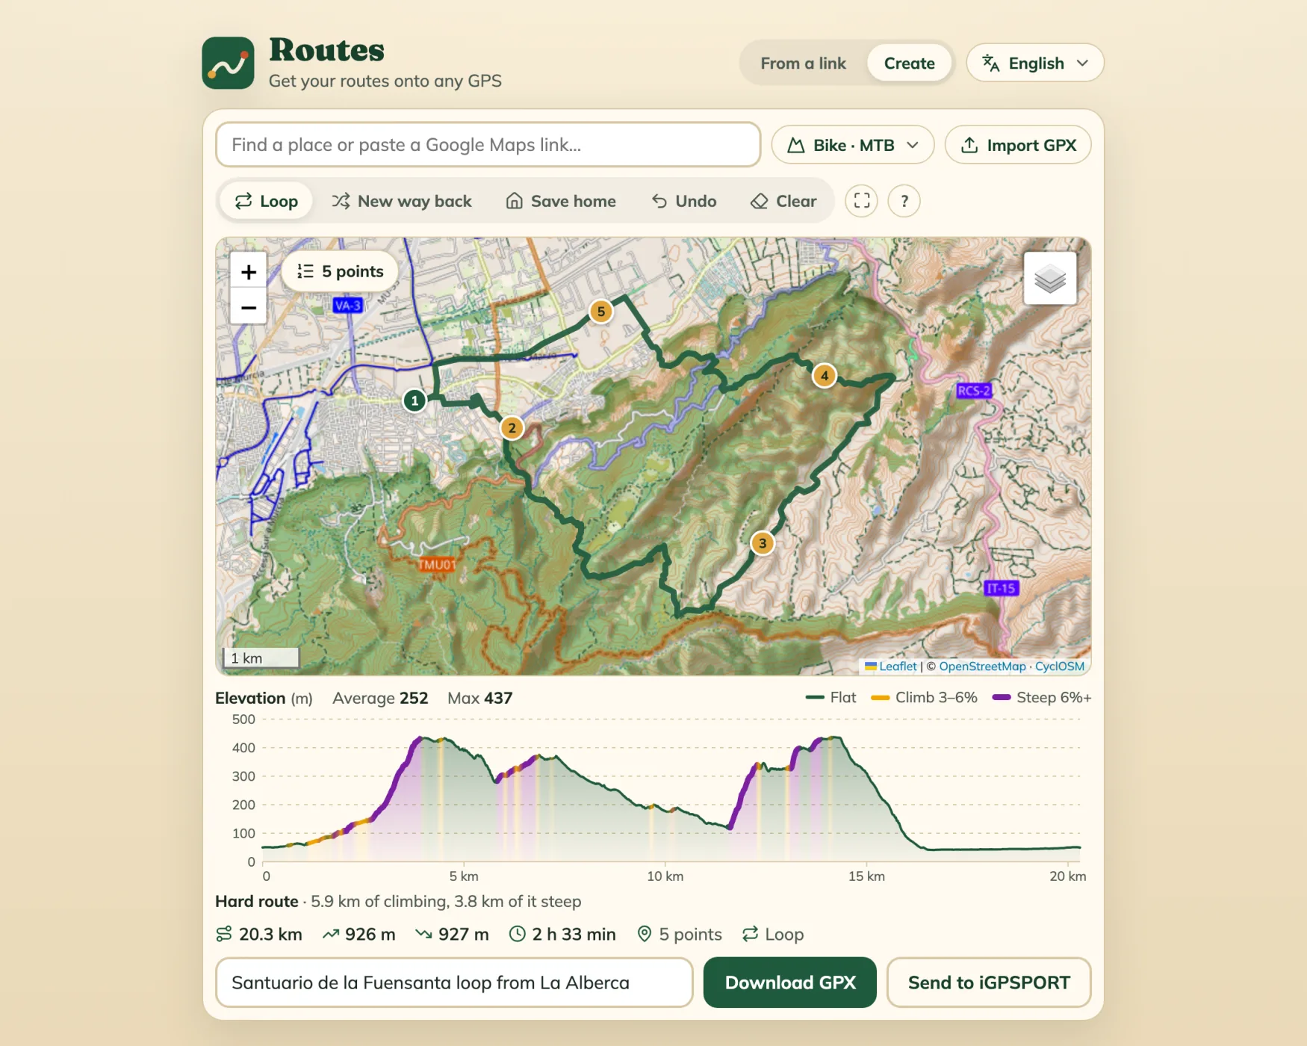The height and width of the screenshot is (1046, 1307).
Task: Select waypoint marker 4 on the map
Action: [825, 376]
